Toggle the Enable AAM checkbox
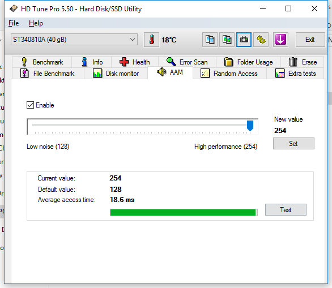The image size is (332, 288). click(30, 105)
